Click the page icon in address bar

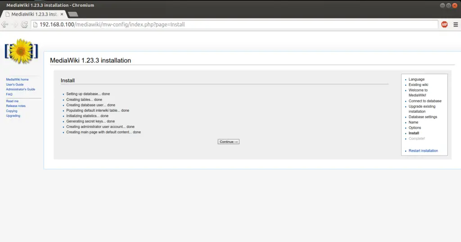35,24
